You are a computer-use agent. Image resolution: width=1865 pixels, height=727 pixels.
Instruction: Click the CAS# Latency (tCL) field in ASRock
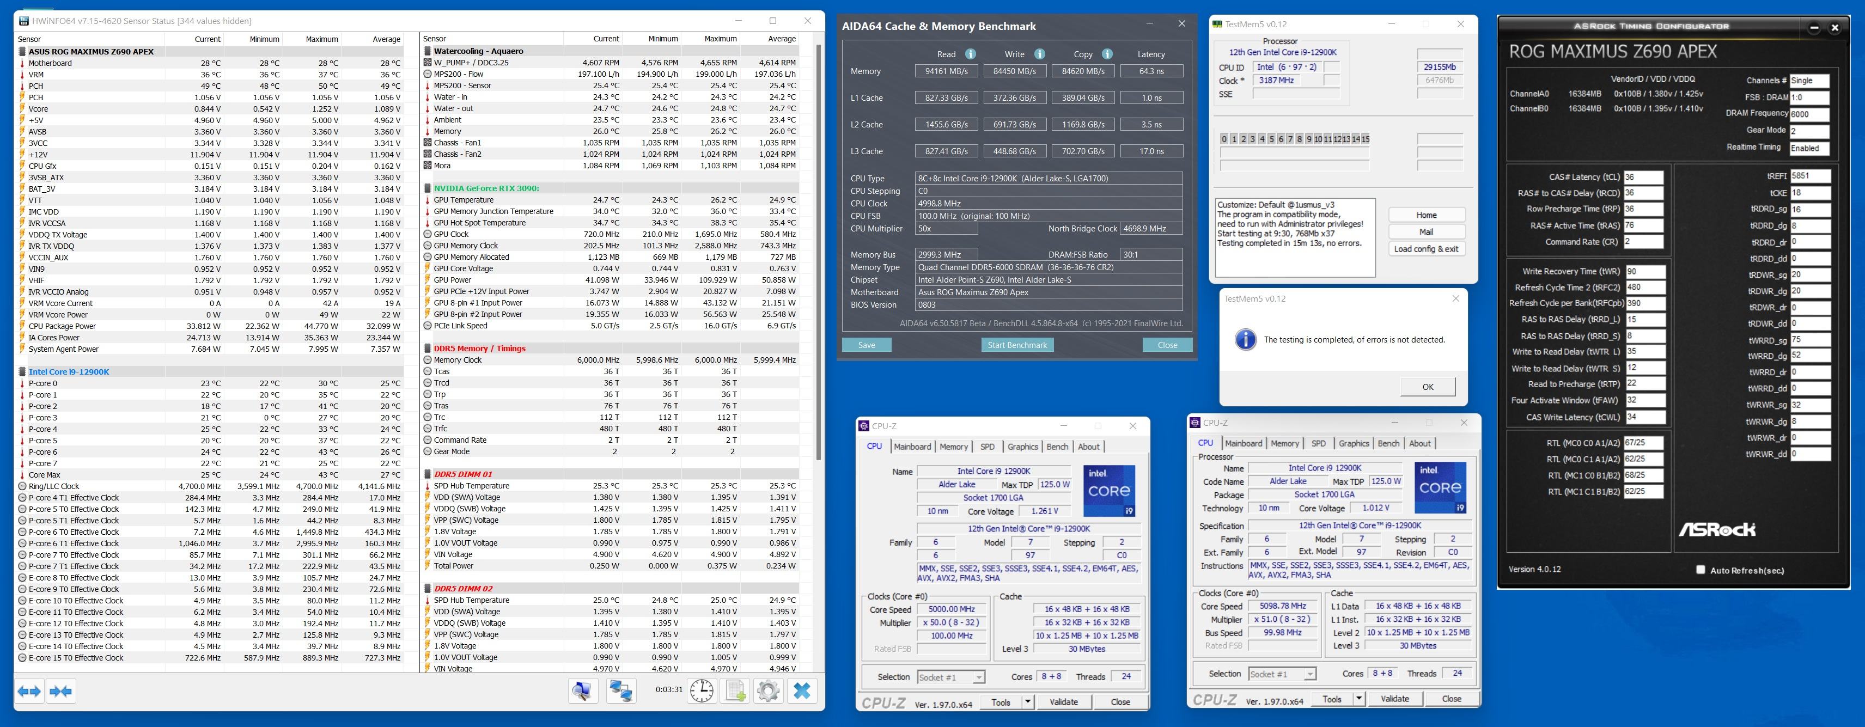click(x=1643, y=178)
